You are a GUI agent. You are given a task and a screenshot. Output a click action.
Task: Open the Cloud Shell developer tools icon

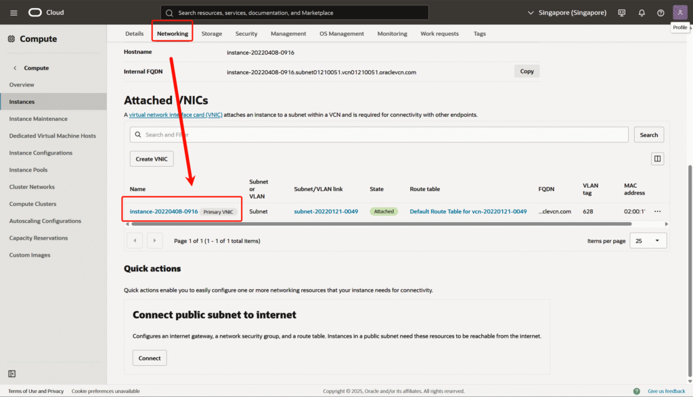coord(621,13)
